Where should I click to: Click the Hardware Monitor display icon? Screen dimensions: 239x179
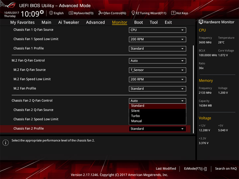click(201, 22)
